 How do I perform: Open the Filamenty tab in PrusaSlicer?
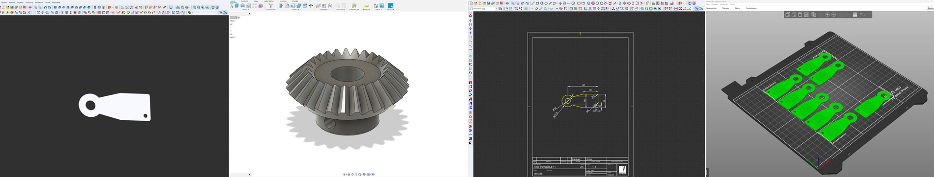tap(725, 8)
